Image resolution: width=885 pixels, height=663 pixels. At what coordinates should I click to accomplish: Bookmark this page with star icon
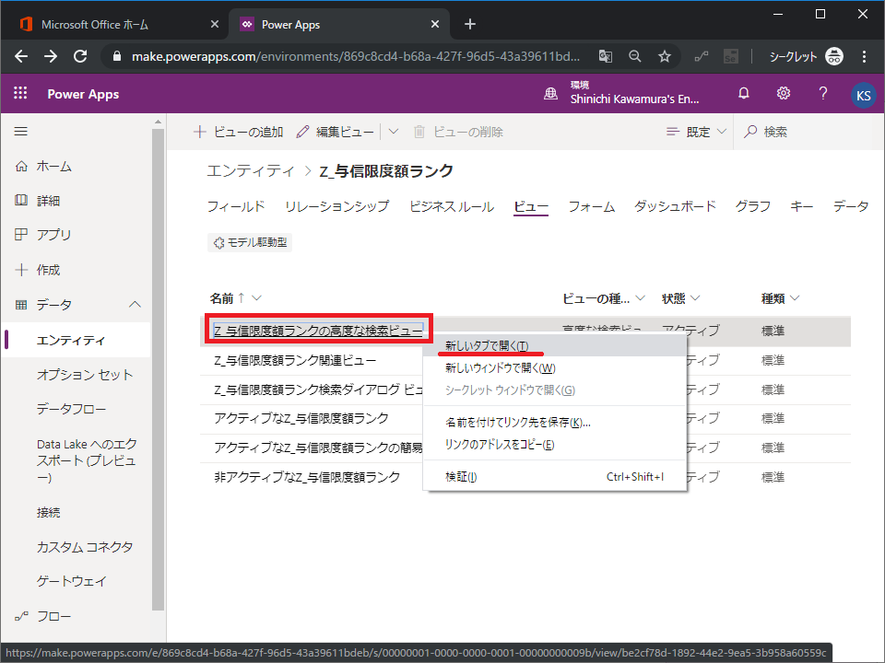[x=664, y=56]
